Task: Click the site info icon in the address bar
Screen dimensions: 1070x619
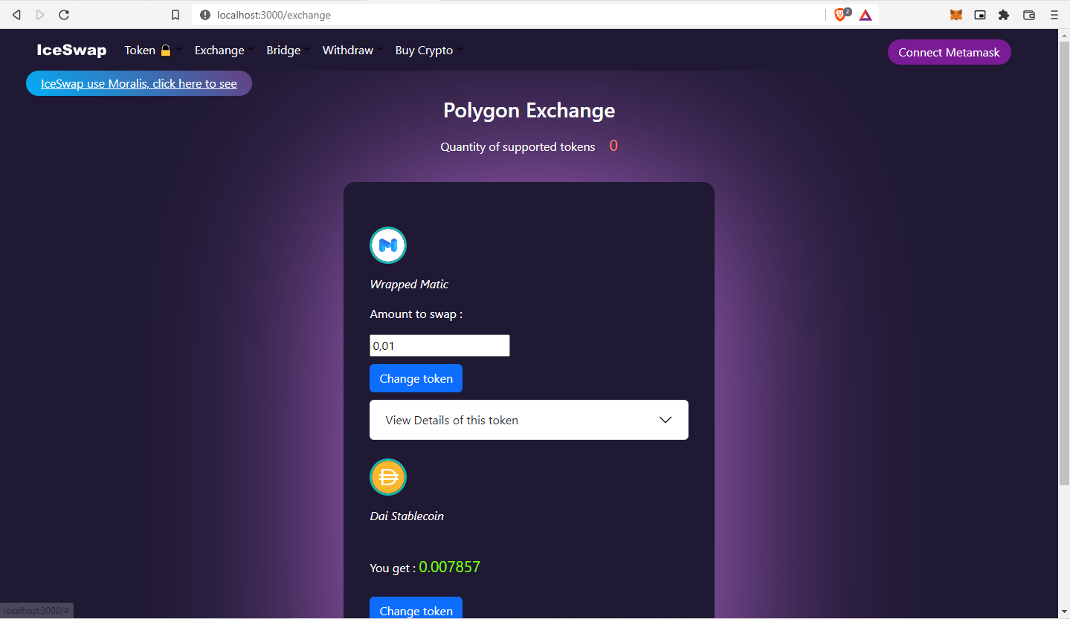Action: point(205,15)
